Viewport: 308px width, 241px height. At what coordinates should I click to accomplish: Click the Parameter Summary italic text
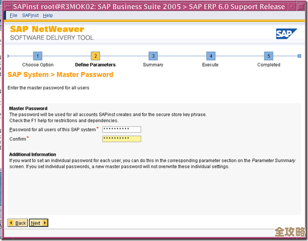tap(273, 160)
